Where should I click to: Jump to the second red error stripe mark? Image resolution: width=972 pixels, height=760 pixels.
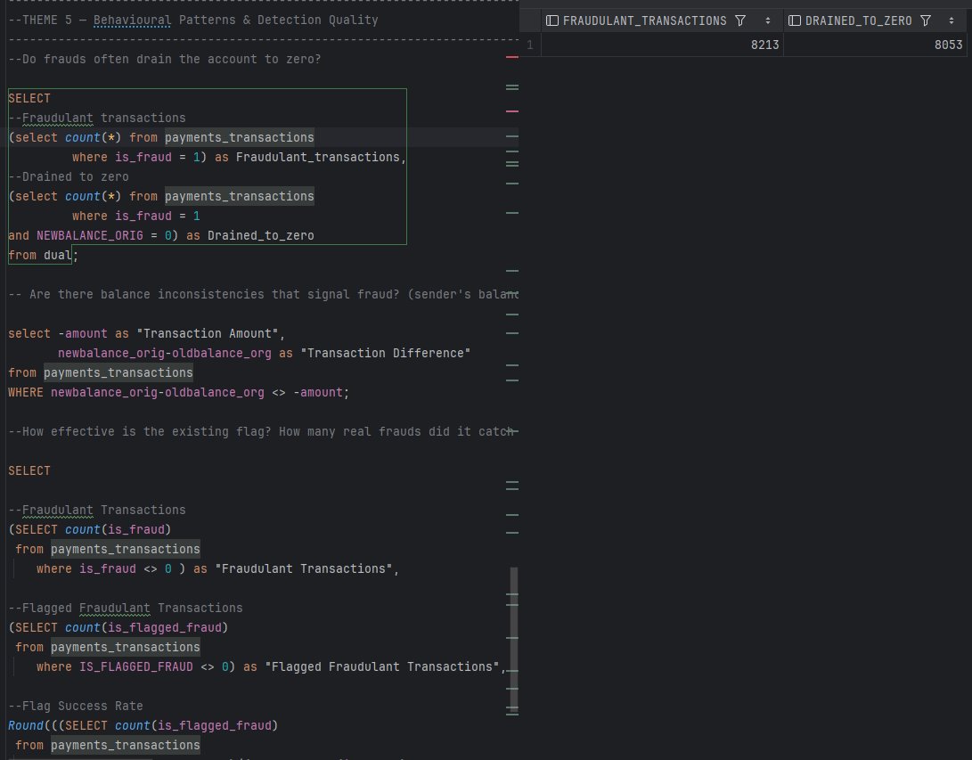pyautogui.click(x=512, y=111)
